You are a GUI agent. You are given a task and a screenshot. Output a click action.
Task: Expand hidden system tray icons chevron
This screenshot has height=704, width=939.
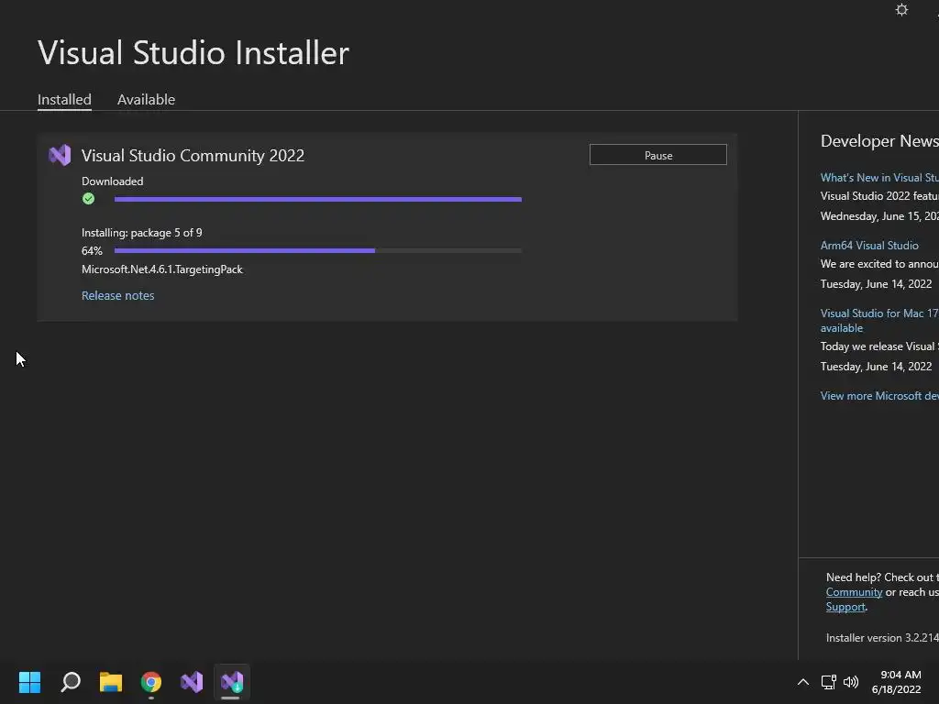(803, 682)
